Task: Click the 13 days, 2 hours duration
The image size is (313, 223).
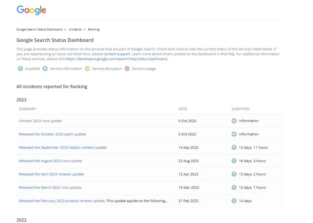Action: click(252, 174)
